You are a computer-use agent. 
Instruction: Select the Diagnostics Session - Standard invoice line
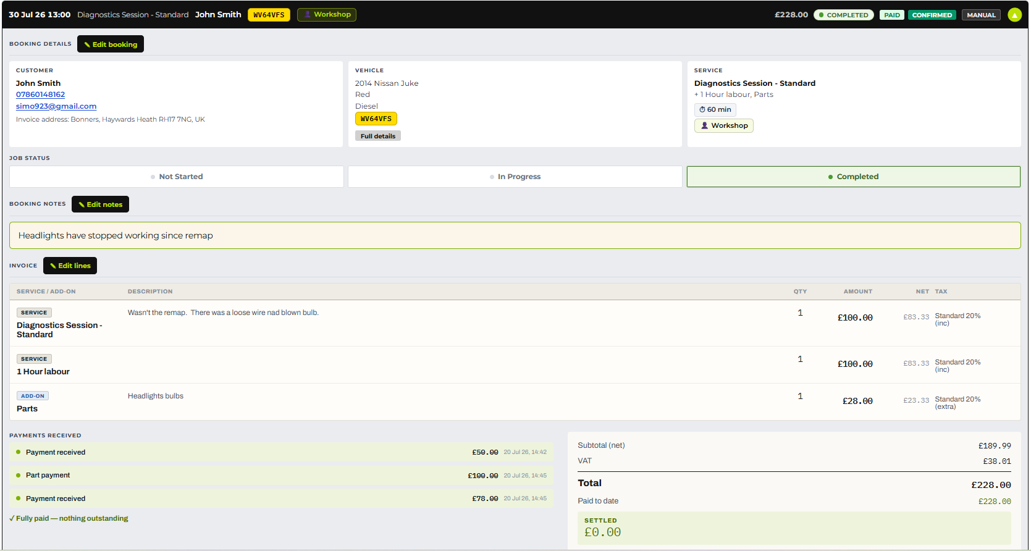pyautogui.click(x=515, y=323)
